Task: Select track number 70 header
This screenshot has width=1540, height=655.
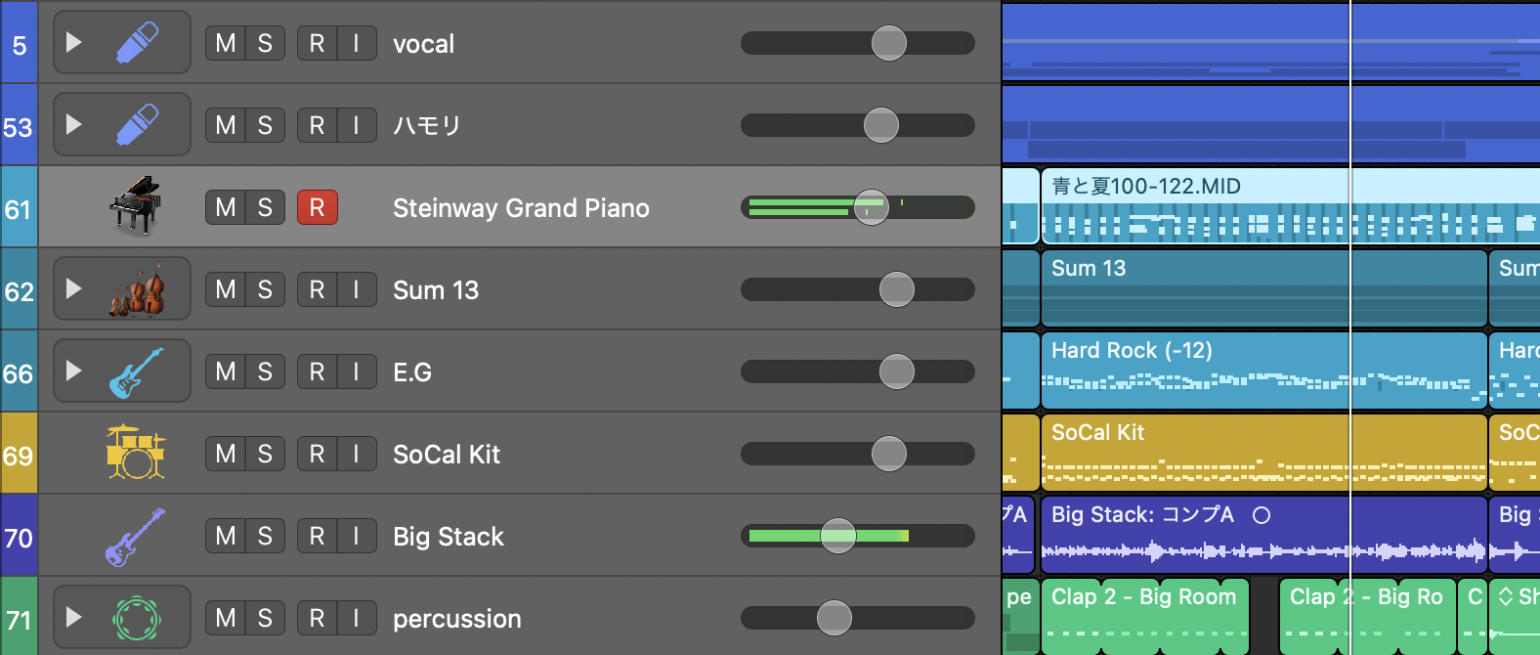Action: pos(19,537)
